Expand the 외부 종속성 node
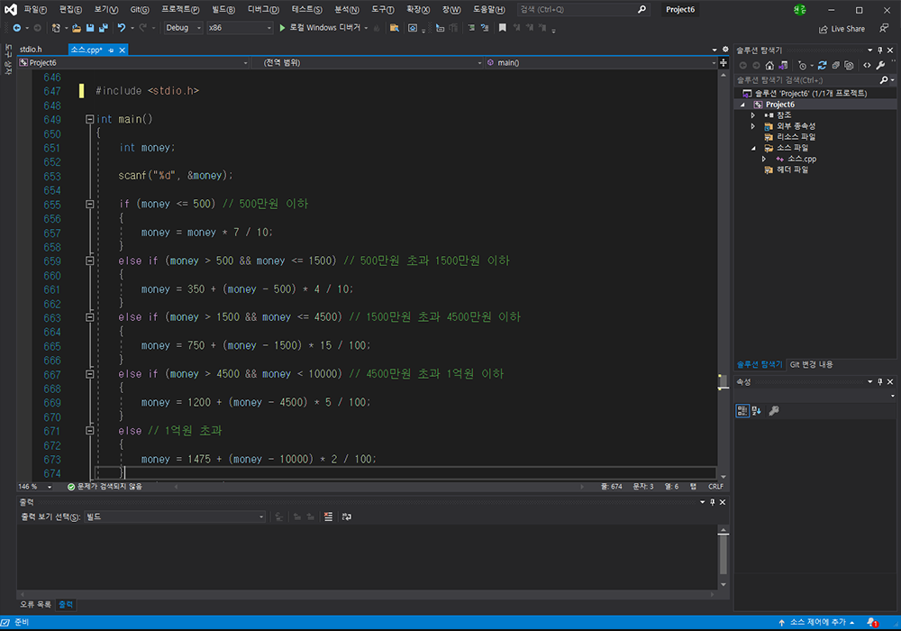This screenshot has height=631, width=901. (752, 126)
